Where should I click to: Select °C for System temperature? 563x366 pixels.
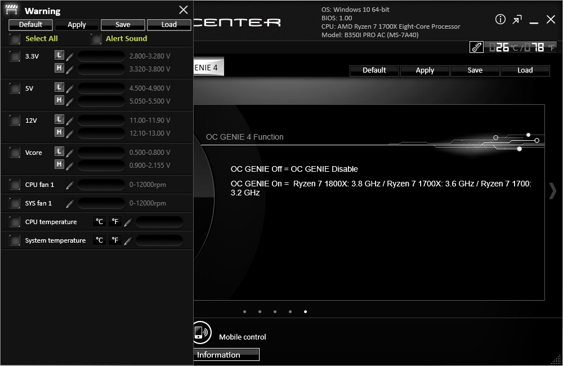(x=100, y=240)
